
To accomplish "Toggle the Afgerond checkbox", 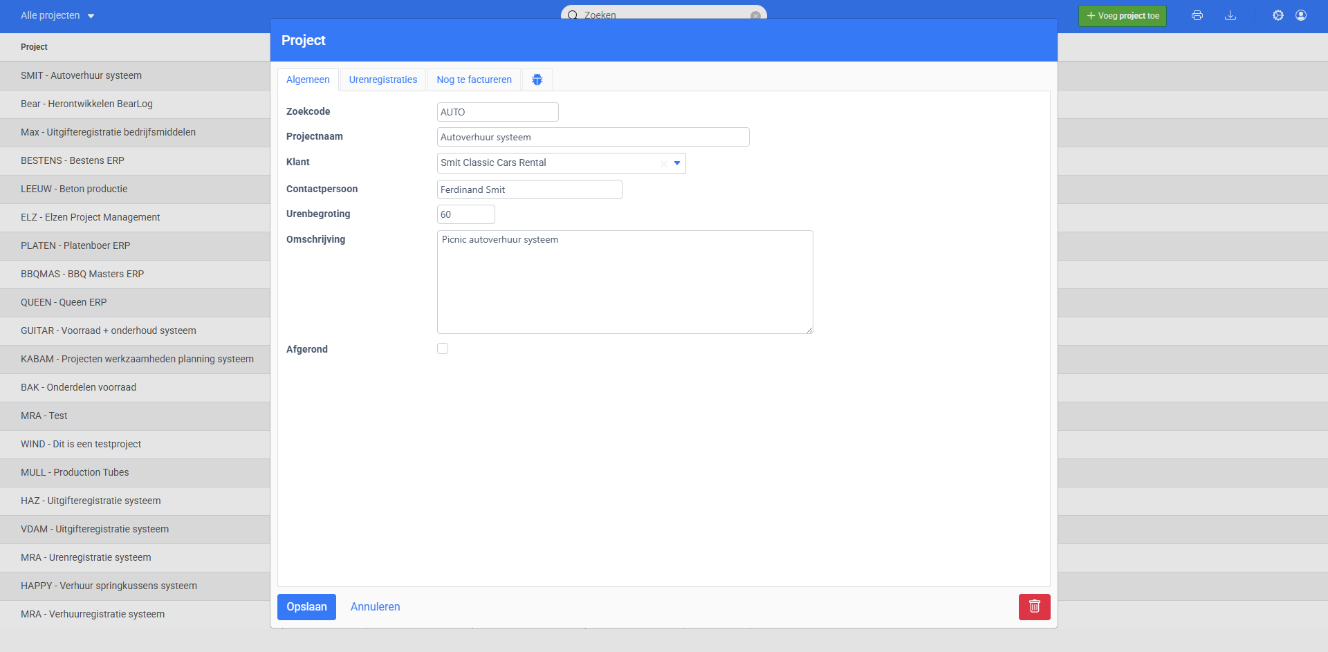I will (443, 348).
